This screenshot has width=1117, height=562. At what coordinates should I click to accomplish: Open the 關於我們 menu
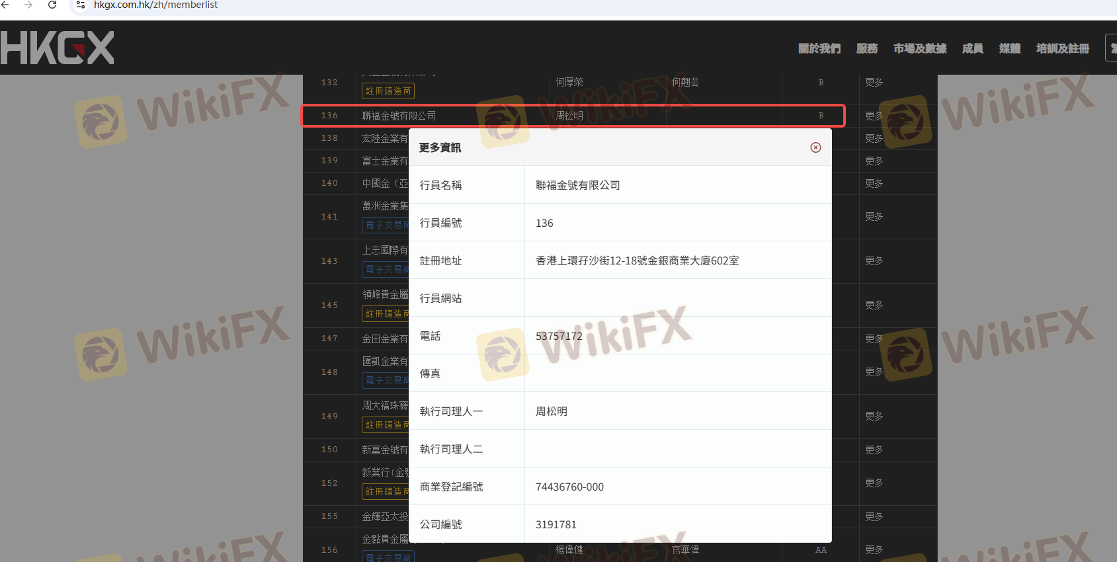[819, 48]
